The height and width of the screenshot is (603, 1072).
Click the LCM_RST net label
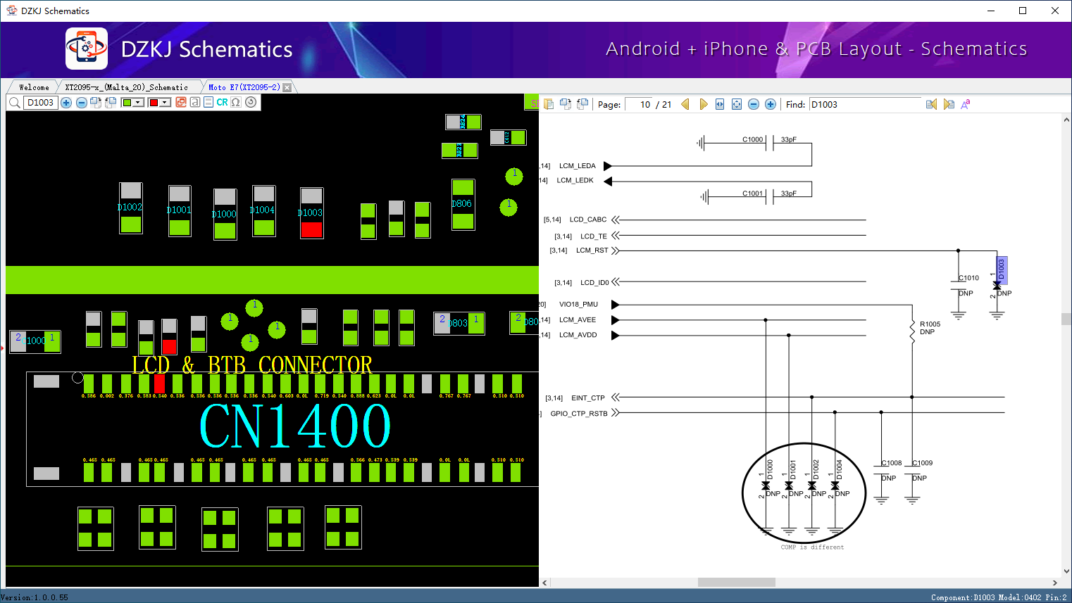[x=592, y=250]
